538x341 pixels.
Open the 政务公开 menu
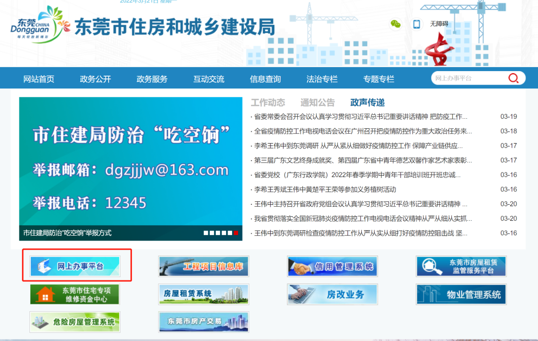click(x=95, y=78)
